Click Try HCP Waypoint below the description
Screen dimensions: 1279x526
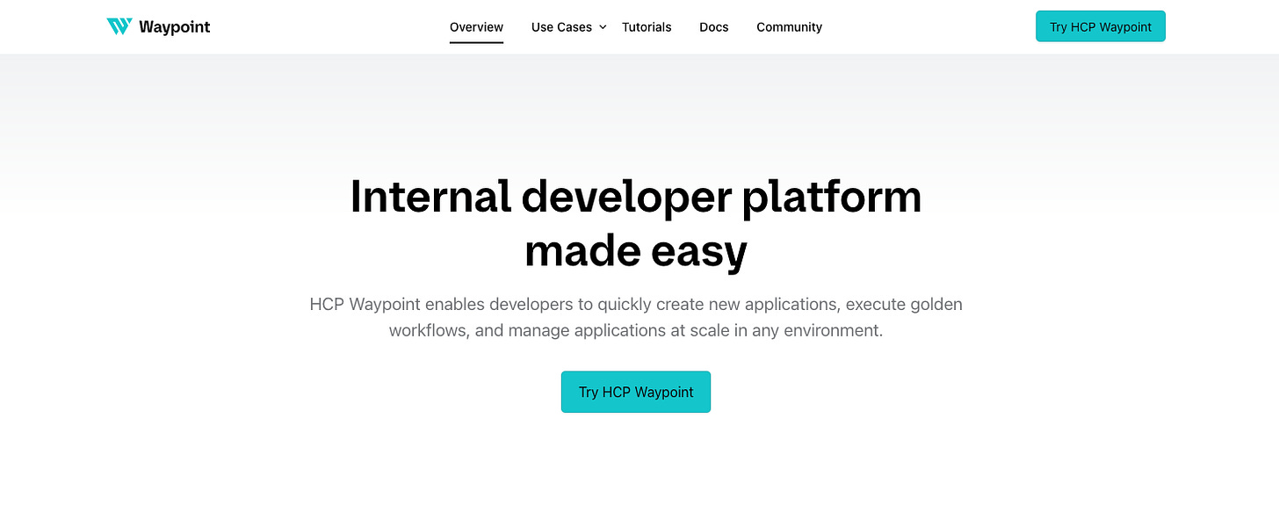click(x=636, y=392)
